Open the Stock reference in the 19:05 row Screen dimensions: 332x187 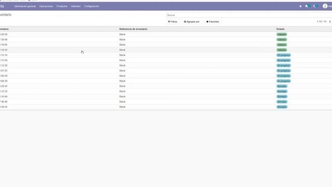pos(122,45)
